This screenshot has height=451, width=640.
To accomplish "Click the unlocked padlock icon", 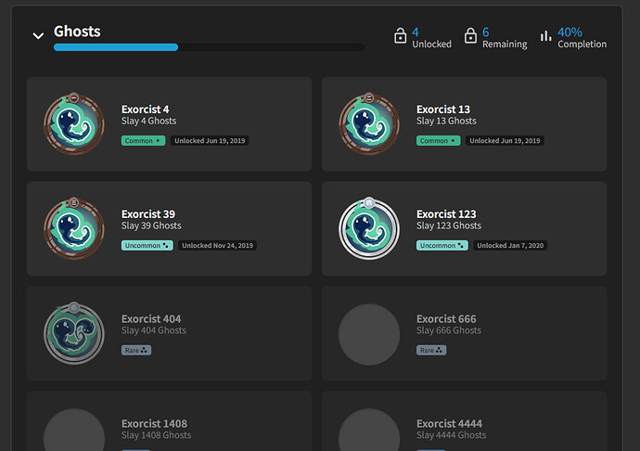I will click(400, 35).
